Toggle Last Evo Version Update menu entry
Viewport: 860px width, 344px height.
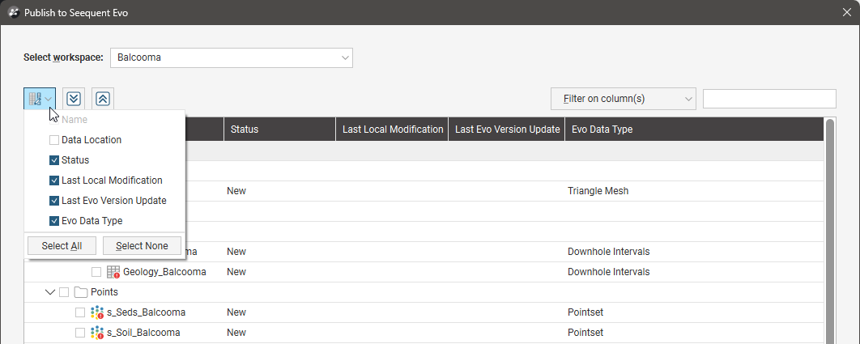(x=54, y=201)
